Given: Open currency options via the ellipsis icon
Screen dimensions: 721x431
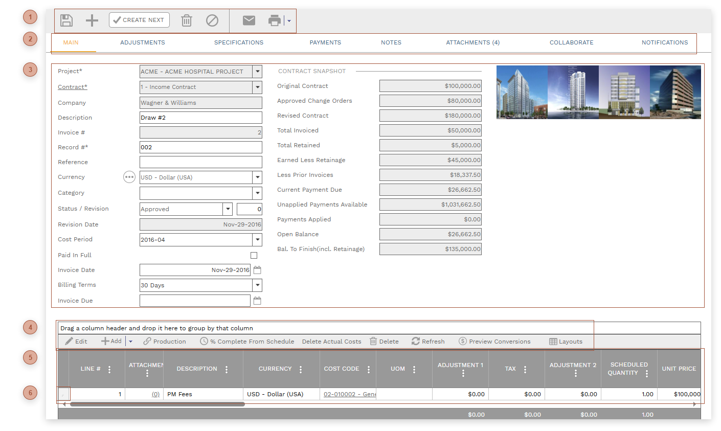Looking at the screenshot, I should (129, 177).
